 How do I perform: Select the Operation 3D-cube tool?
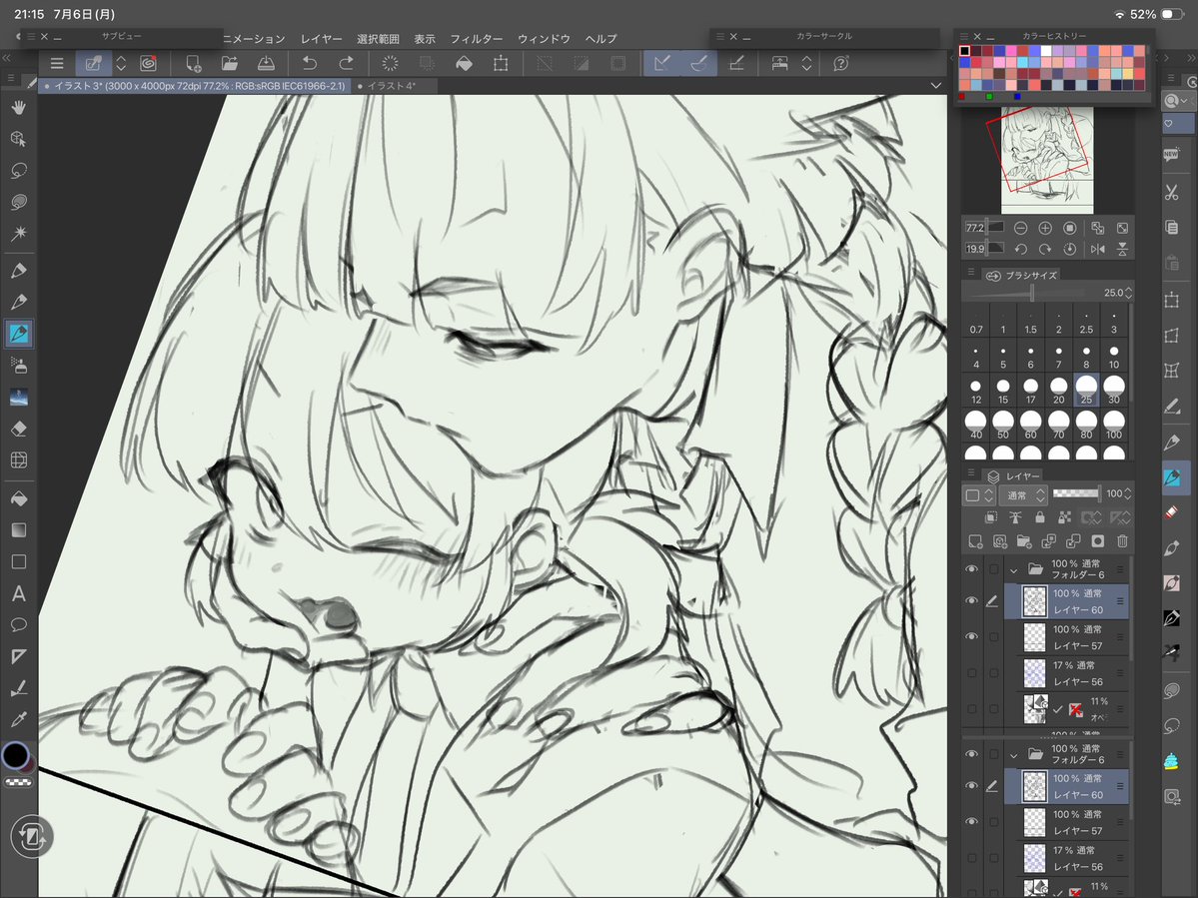coord(18,139)
